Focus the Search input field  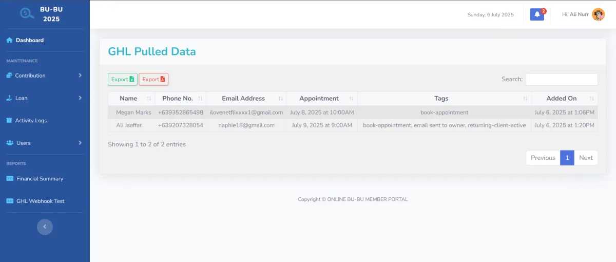point(562,79)
